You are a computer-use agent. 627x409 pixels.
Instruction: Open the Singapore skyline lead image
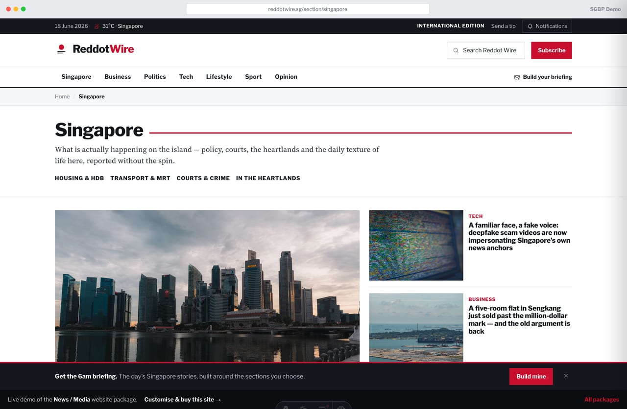click(207, 286)
